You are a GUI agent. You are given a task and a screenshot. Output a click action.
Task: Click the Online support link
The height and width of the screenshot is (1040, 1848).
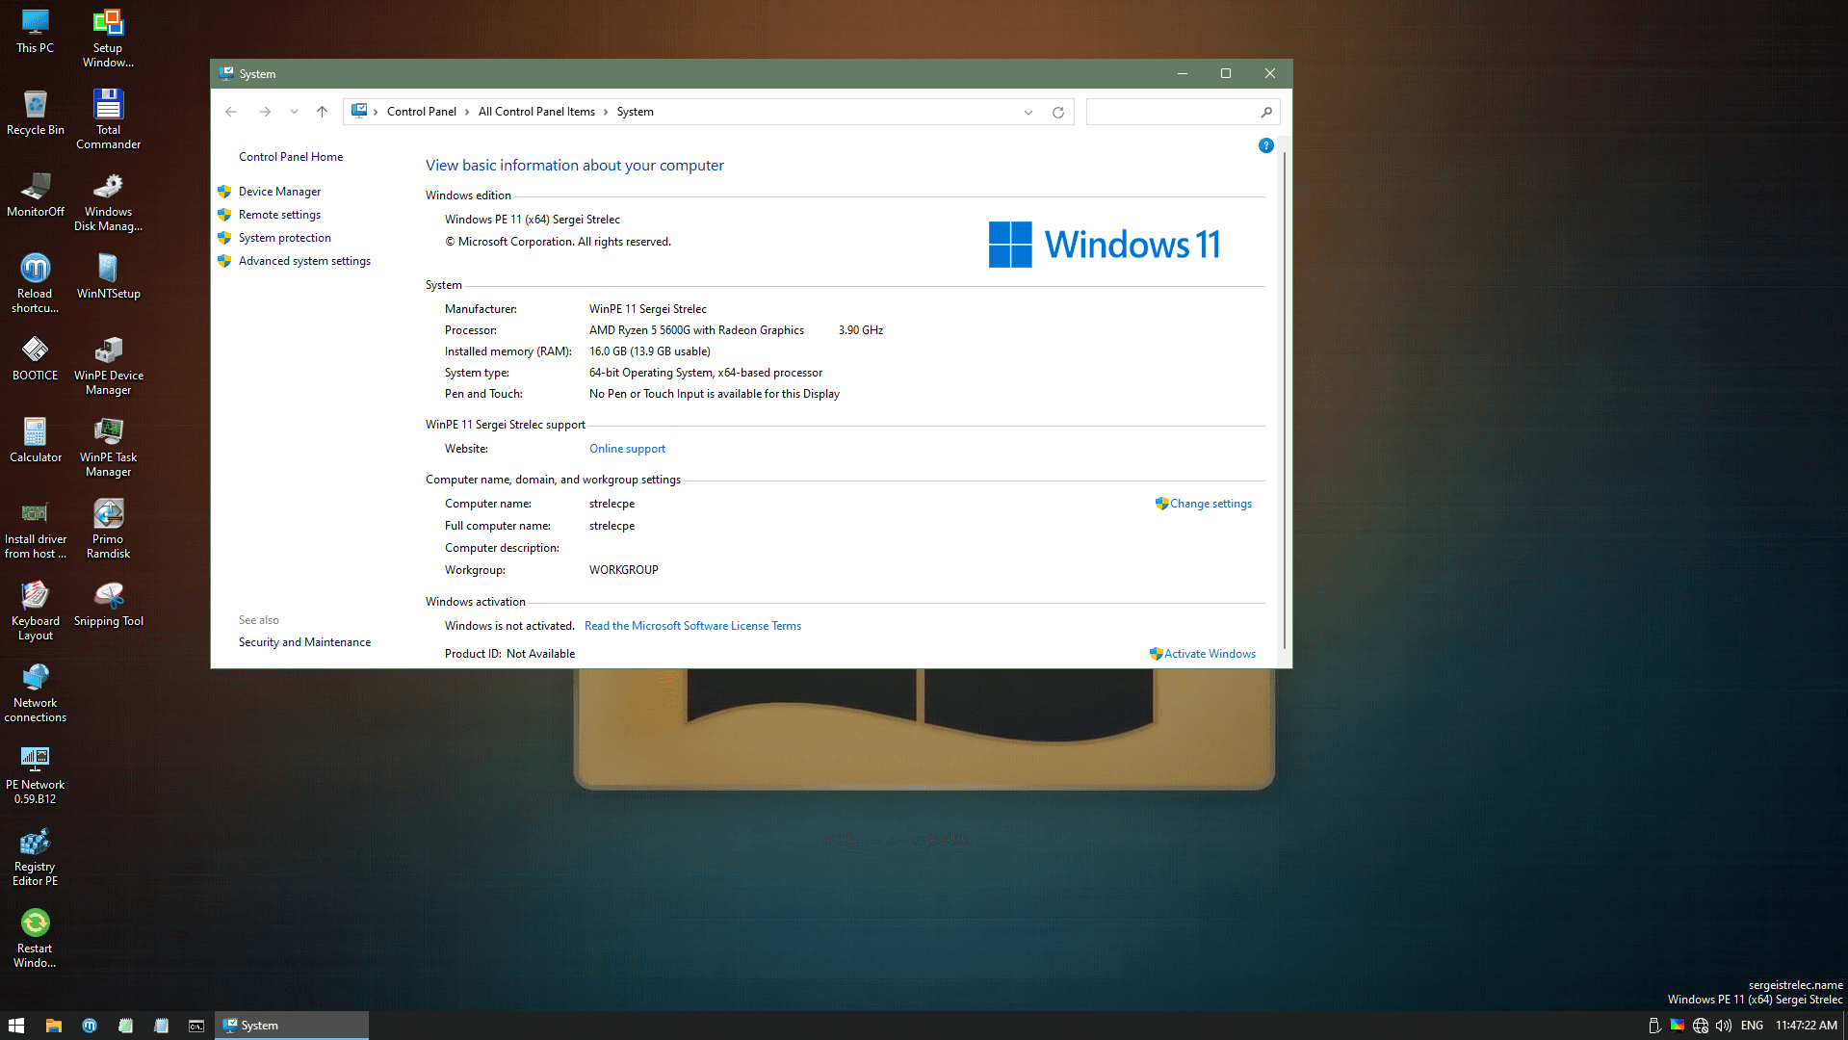627,449
